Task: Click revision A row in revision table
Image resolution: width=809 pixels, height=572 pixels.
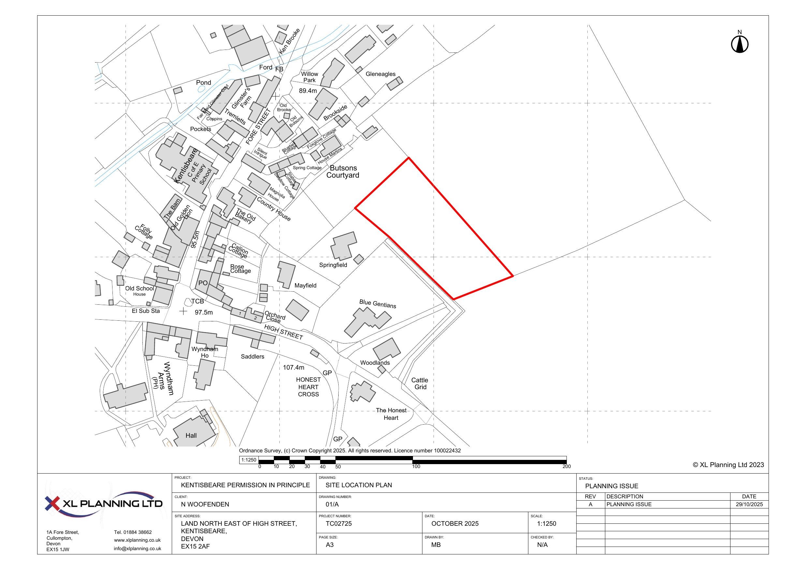Action: [x=629, y=504]
